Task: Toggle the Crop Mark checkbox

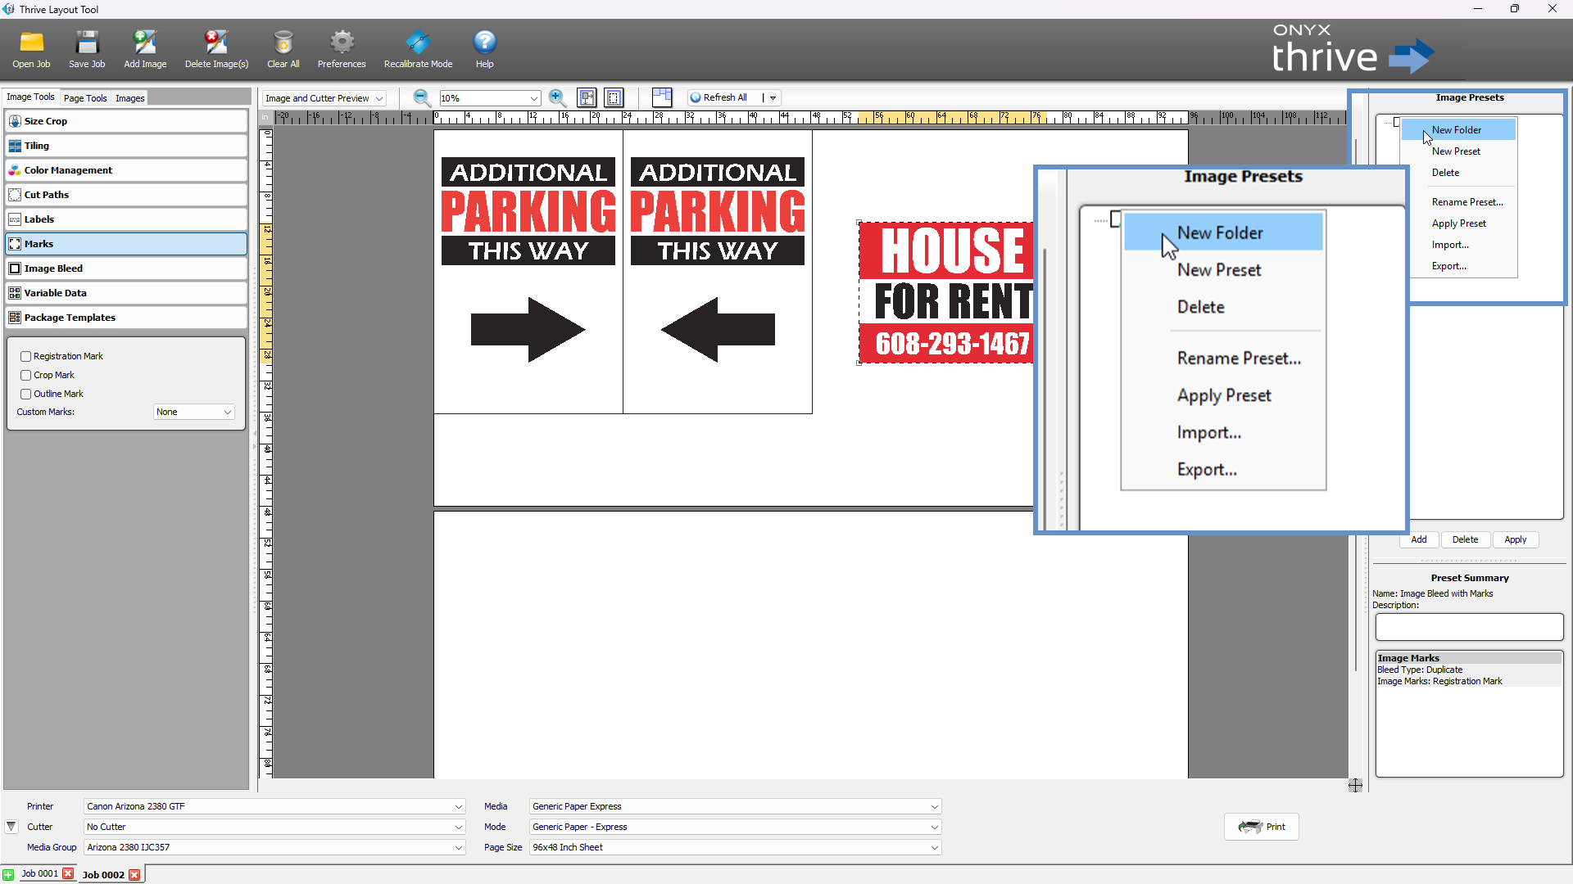Action: pos(26,376)
